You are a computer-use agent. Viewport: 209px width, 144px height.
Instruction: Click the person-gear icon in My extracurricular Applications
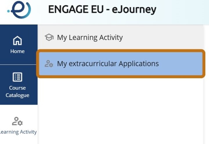[49, 64]
